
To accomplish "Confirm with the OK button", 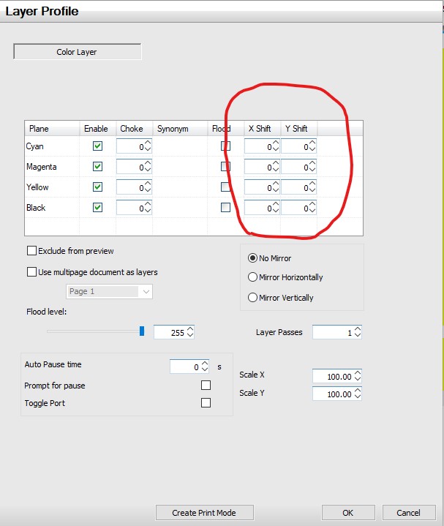I will pyautogui.click(x=348, y=513).
